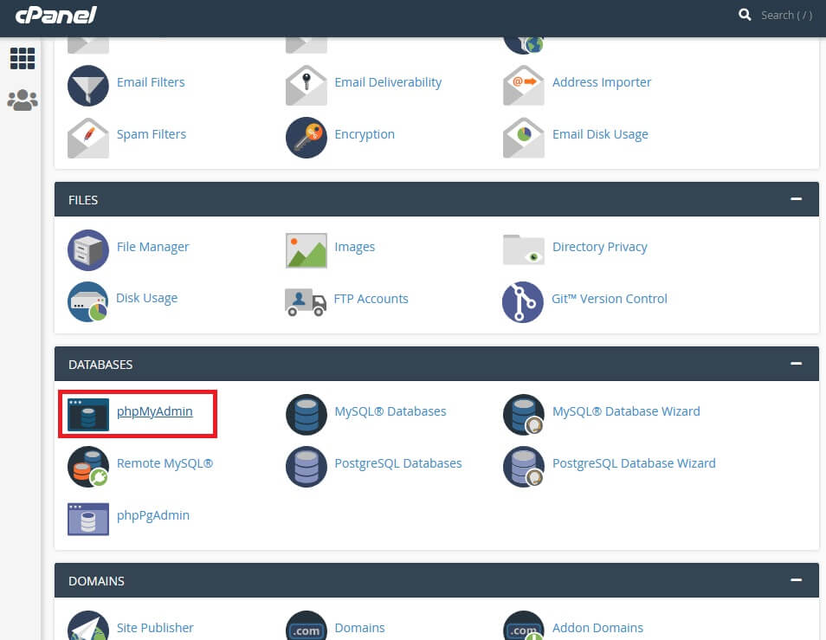Open the home grid icon in sidebar
The image size is (826, 640).
(x=23, y=58)
